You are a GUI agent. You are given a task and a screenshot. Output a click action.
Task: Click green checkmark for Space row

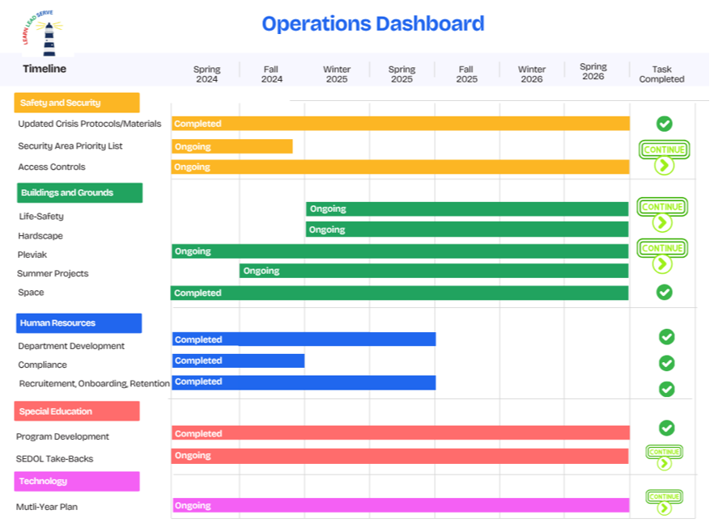[664, 292]
